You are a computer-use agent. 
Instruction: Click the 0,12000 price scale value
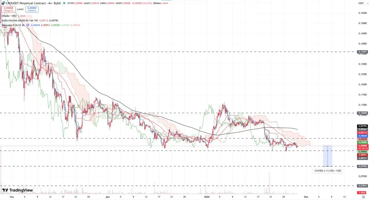[362, 84]
